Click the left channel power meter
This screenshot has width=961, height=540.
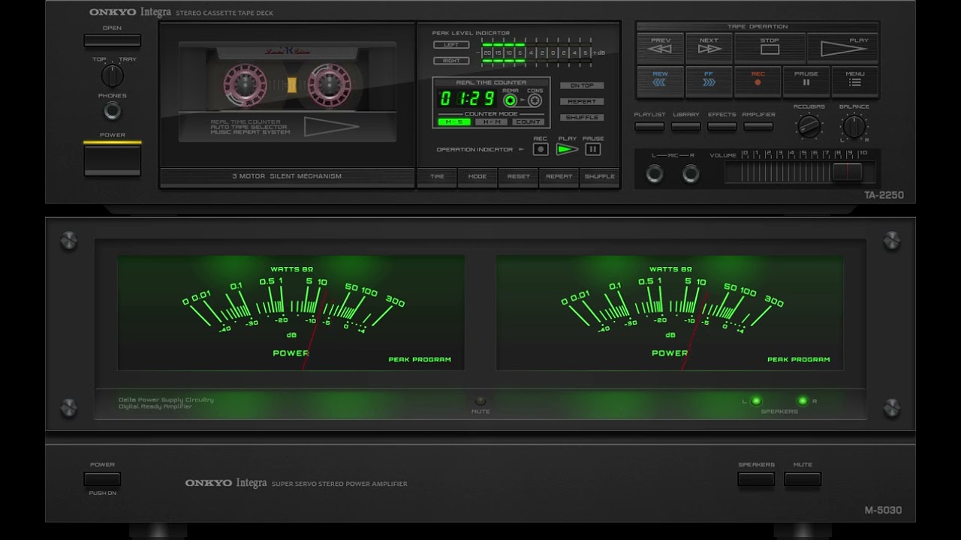click(291, 312)
